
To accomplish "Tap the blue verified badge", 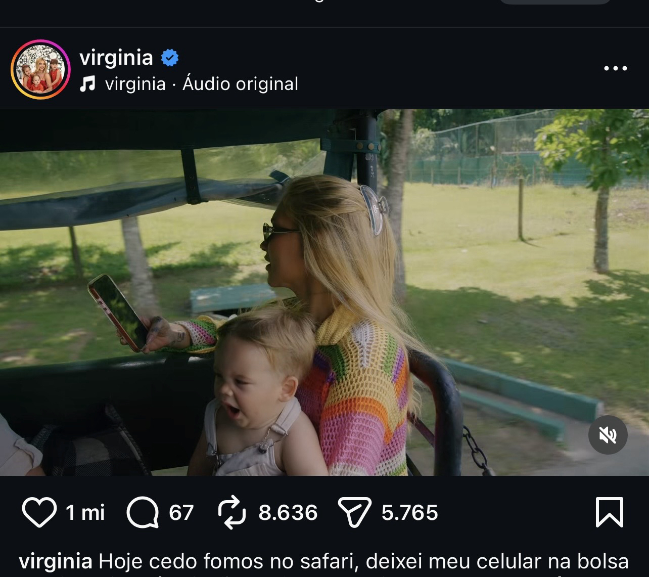I will click(170, 58).
